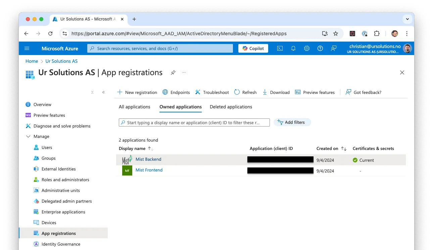This screenshot has height=250, width=433.
Task: Click Got feedback?
Action: click(x=364, y=92)
